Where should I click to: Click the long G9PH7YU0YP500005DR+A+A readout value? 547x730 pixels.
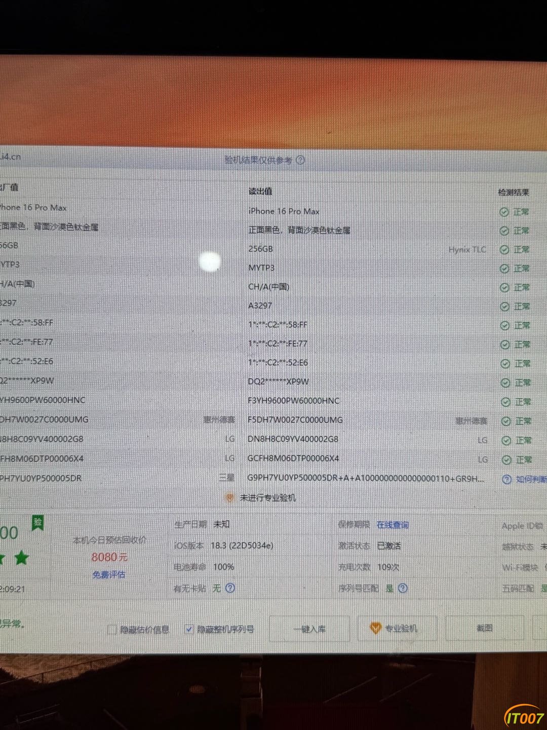pyautogui.click(x=366, y=478)
